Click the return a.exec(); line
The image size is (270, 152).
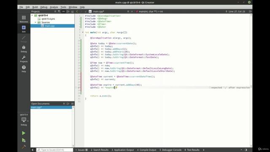pos(101,96)
